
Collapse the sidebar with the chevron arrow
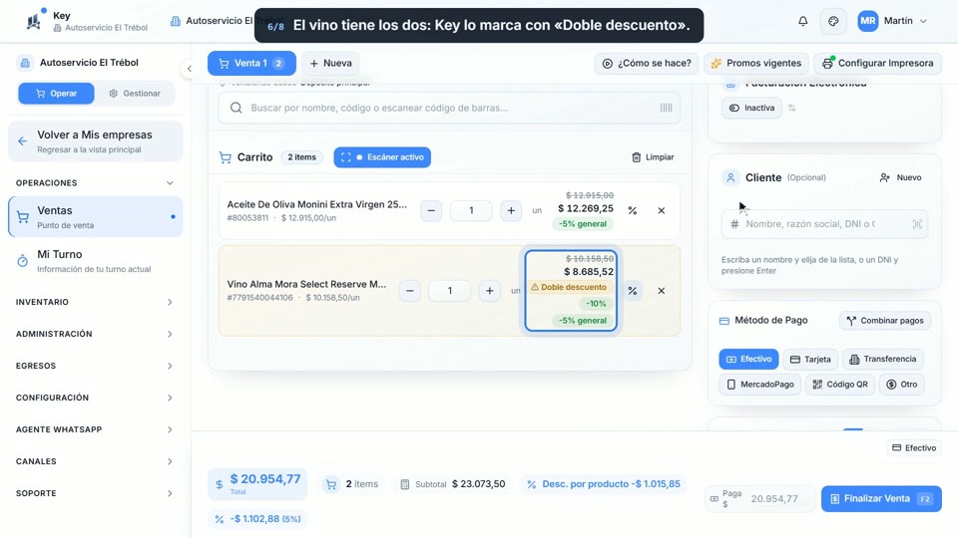[189, 69]
